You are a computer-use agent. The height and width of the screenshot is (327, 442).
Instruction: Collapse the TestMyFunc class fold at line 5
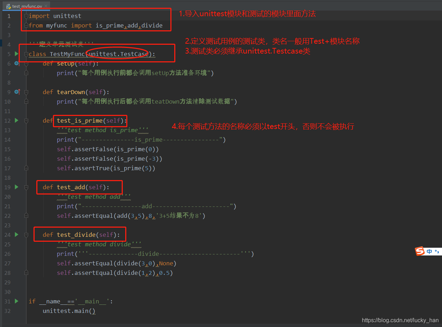pyautogui.click(x=26, y=54)
